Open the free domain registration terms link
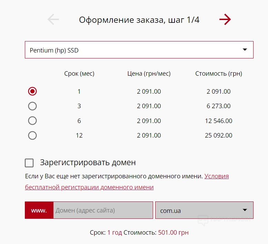This screenshot has width=268, height=244. pyautogui.click(x=89, y=187)
